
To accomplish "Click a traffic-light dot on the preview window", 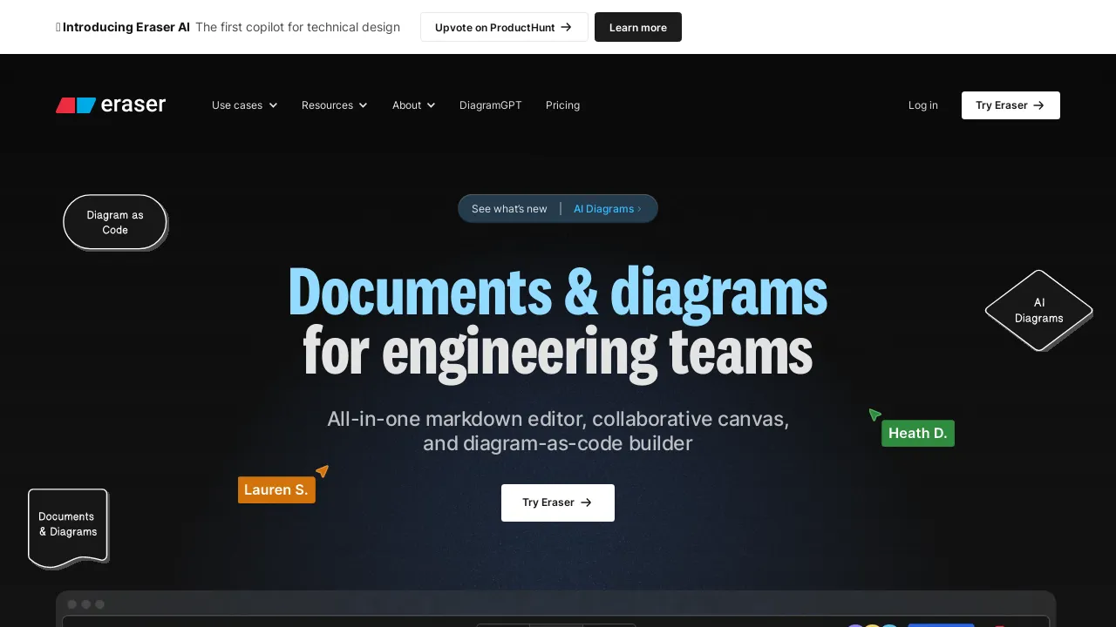I will (71, 603).
